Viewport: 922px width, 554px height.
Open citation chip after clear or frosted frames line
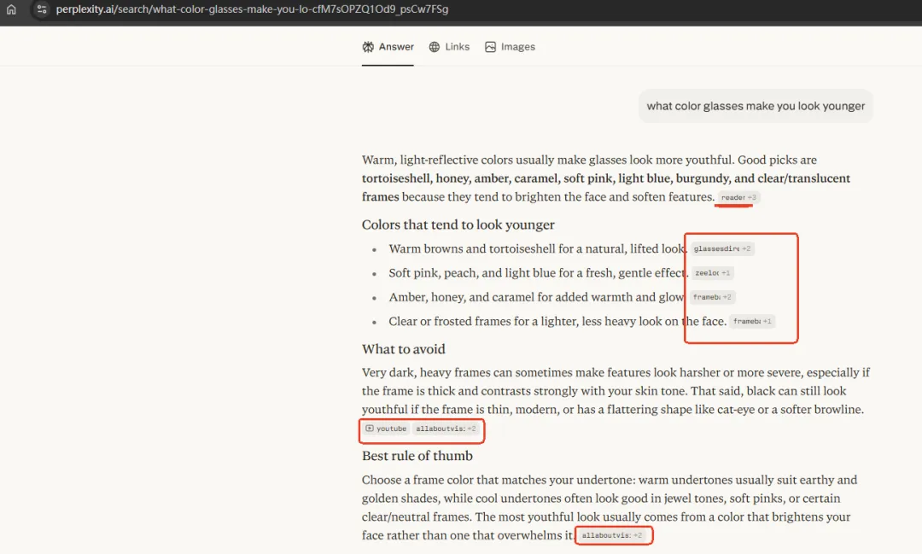[752, 321]
